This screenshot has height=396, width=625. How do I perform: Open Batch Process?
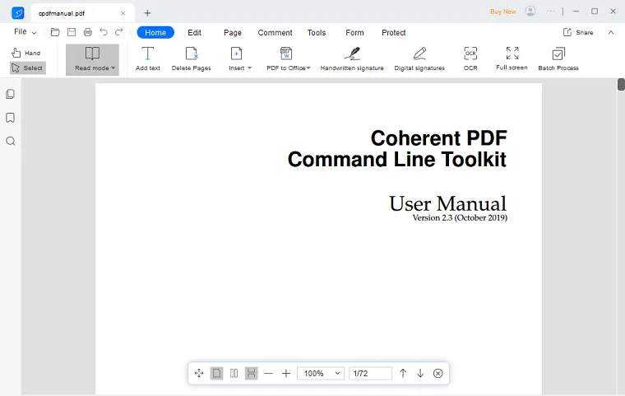(558, 59)
